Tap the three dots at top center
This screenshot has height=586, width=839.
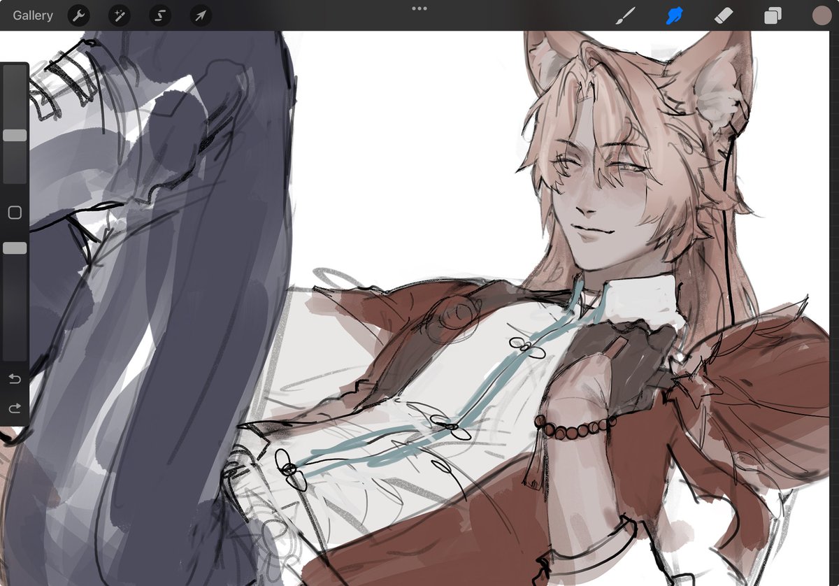[x=419, y=8]
